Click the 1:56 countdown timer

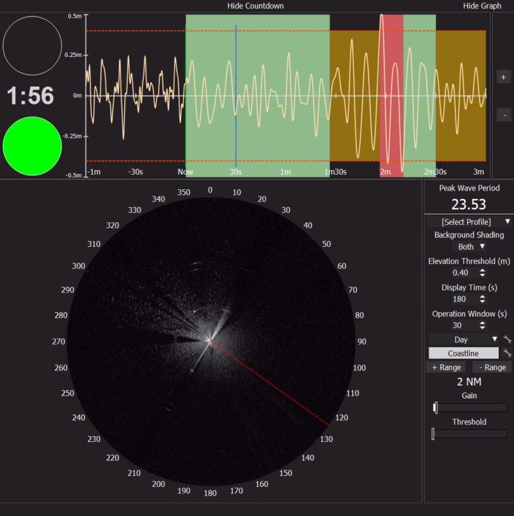[30, 96]
